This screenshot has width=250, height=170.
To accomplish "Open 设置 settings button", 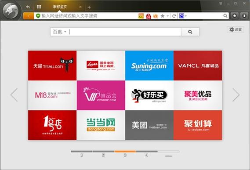I will [x=236, y=29].
